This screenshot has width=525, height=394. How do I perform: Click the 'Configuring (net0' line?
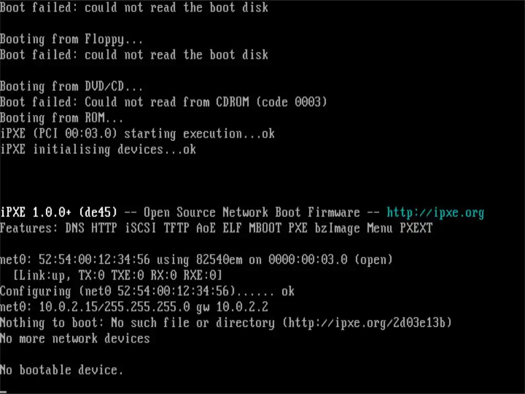[147, 291]
